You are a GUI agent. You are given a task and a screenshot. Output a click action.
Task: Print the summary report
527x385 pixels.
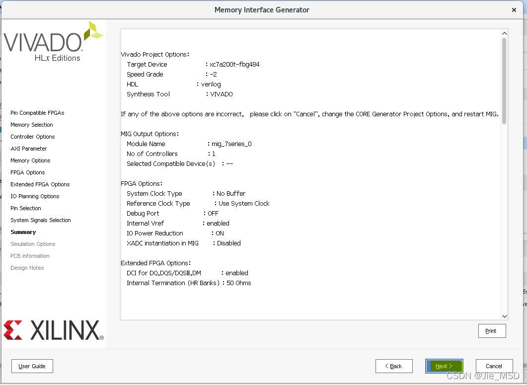pos(492,331)
